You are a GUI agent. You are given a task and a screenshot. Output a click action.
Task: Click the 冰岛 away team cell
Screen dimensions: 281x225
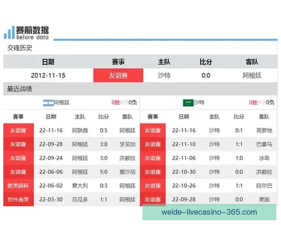pyautogui.click(x=264, y=158)
